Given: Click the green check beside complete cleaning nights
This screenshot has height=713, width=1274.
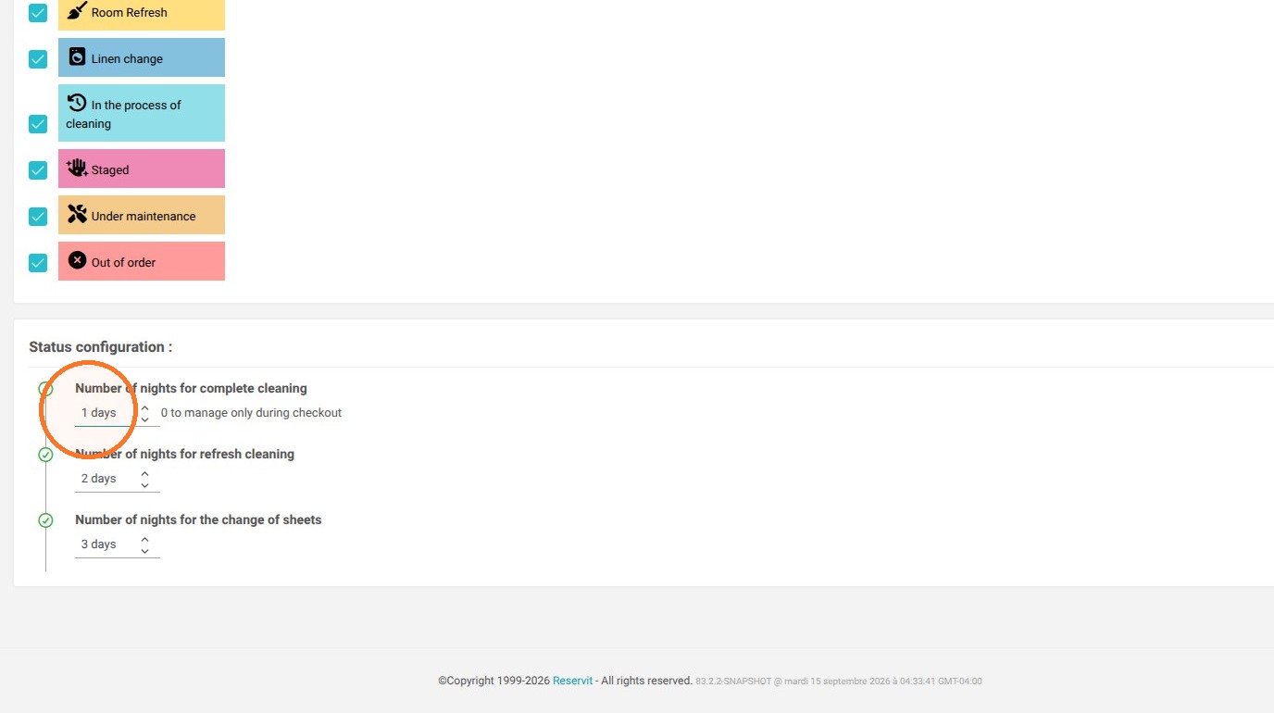Looking at the screenshot, I should point(45,389).
